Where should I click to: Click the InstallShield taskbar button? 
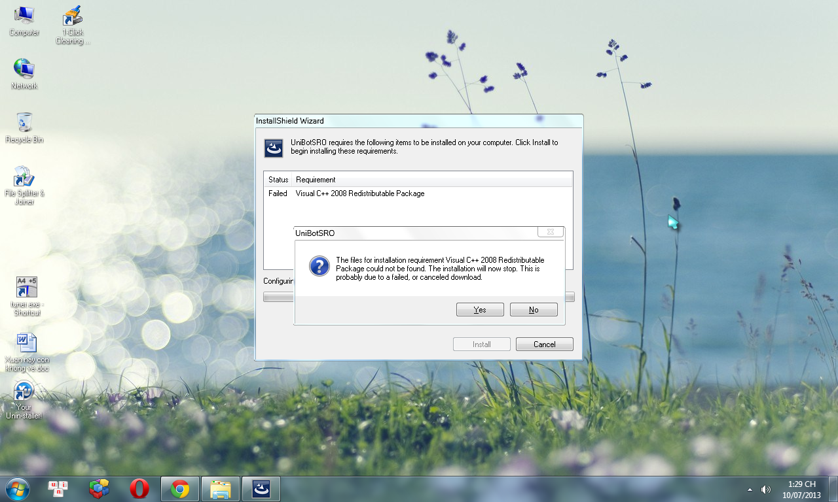point(261,488)
